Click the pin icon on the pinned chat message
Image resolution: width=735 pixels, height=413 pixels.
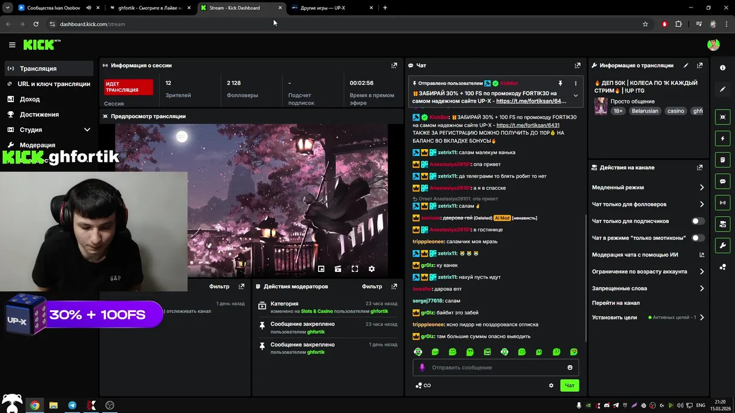coord(560,83)
